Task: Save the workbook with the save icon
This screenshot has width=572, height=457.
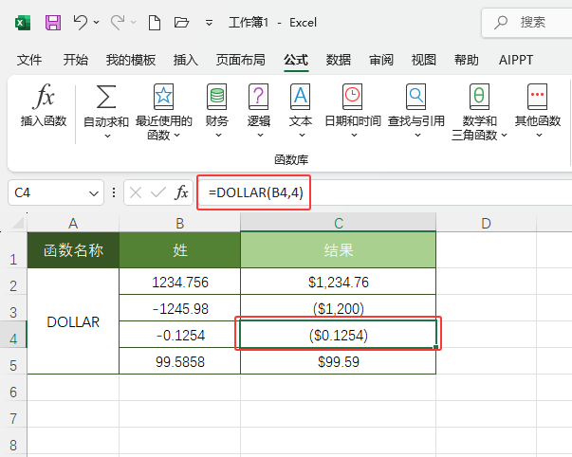Action: pos(53,23)
